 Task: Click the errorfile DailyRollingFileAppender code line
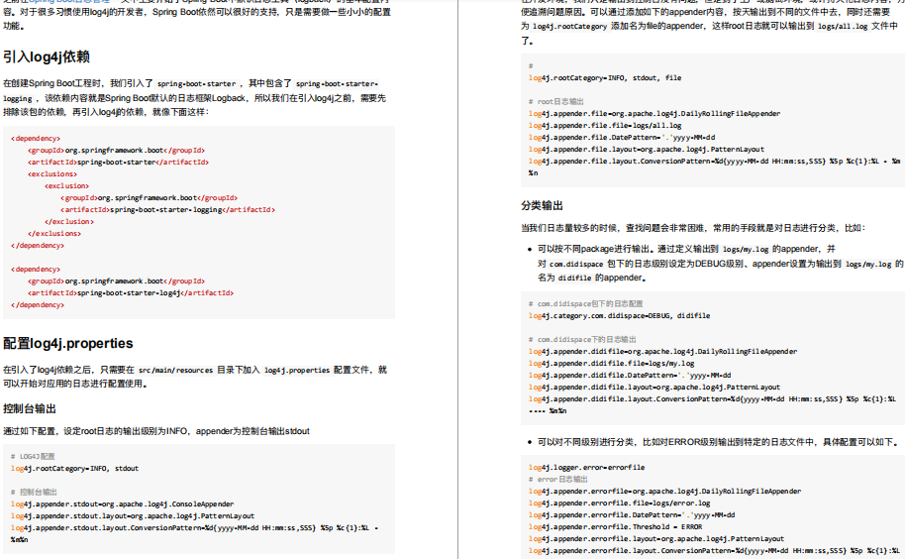click(x=665, y=491)
